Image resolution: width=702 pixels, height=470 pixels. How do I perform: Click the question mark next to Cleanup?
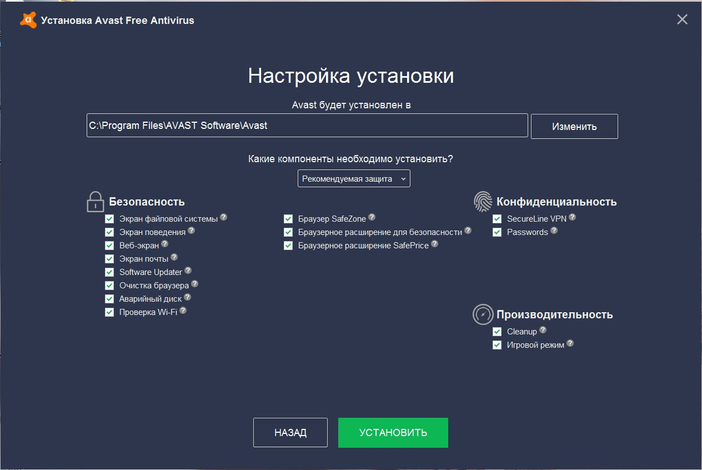click(x=543, y=329)
